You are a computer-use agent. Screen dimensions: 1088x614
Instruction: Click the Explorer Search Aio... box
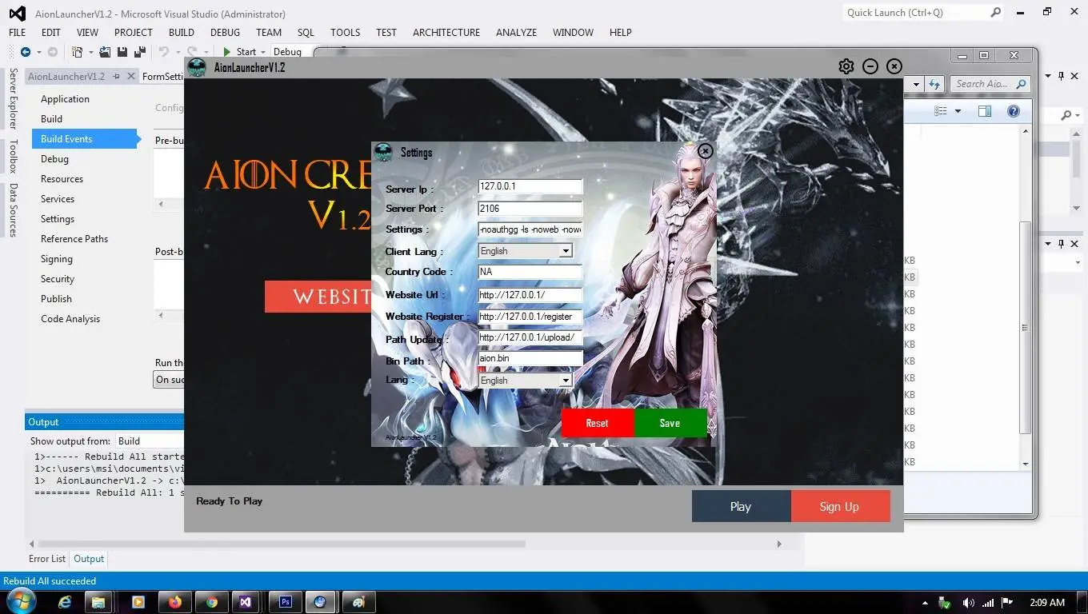(990, 84)
